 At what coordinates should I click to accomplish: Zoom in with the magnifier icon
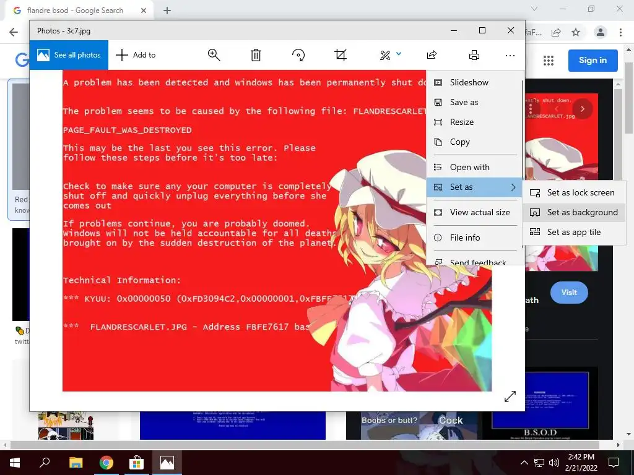point(214,55)
